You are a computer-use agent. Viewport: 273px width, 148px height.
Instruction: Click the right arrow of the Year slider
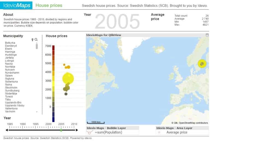coord(77,130)
